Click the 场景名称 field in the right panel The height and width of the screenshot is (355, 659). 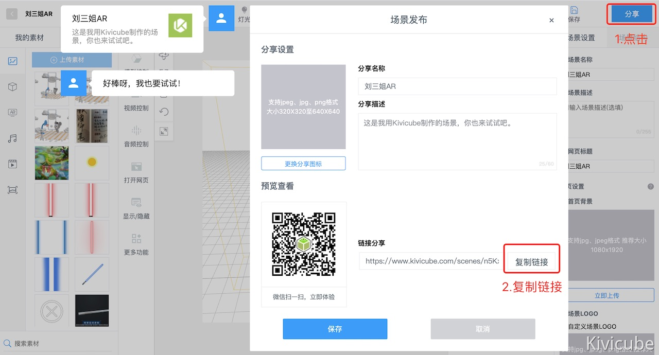[610, 74]
